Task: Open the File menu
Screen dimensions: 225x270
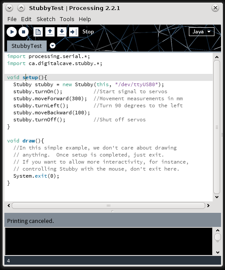Action: [12, 19]
